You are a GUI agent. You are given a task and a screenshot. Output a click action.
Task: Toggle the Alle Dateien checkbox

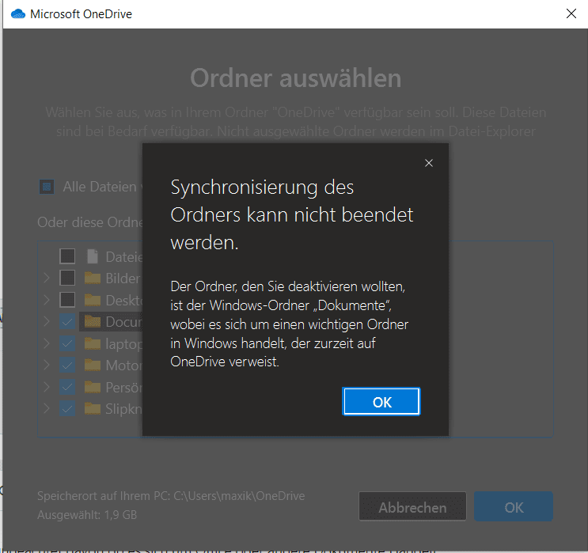coord(47,187)
